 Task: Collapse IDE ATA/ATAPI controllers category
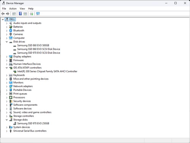pos(7,68)
